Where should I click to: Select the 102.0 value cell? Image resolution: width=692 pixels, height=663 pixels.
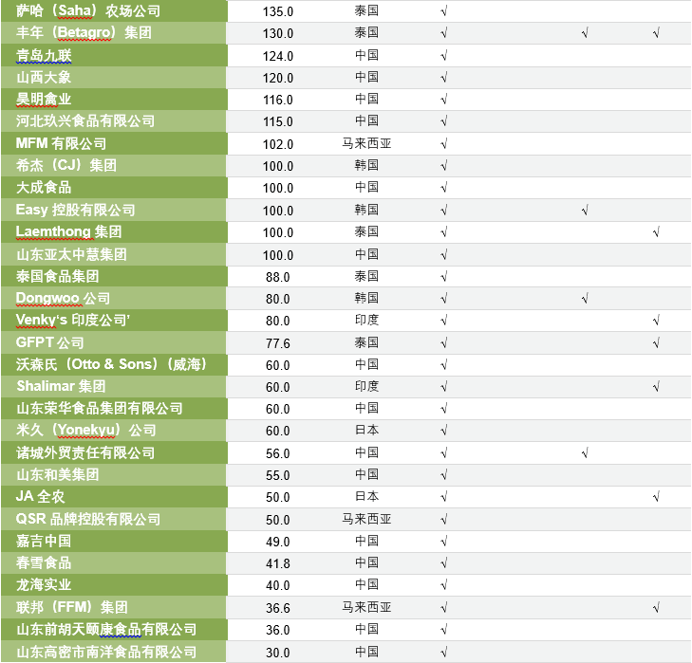(278, 144)
